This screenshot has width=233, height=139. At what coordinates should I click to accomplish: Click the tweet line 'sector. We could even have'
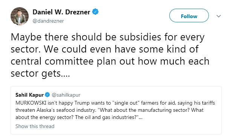click(104, 49)
